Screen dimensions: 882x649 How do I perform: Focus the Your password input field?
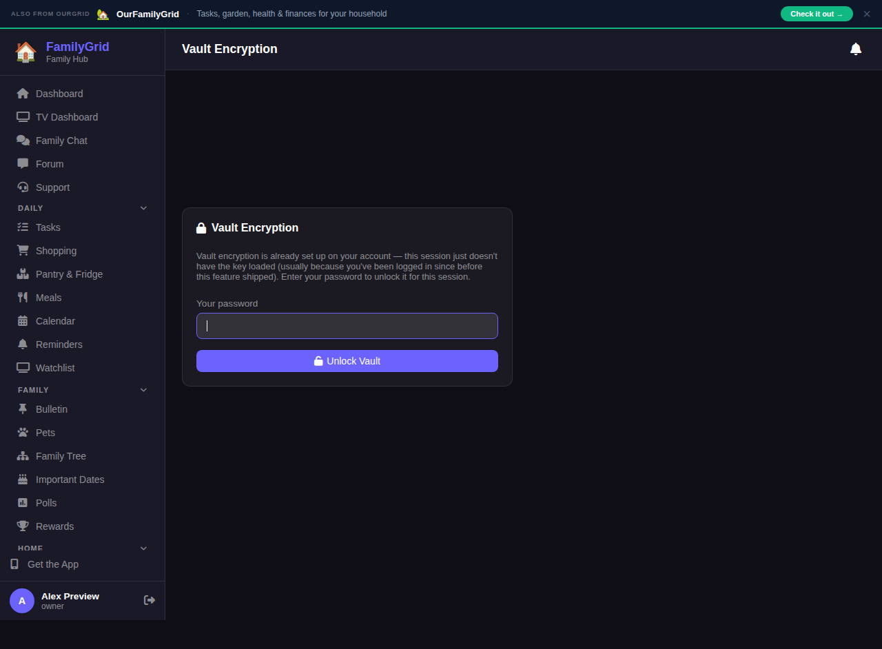(x=347, y=326)
